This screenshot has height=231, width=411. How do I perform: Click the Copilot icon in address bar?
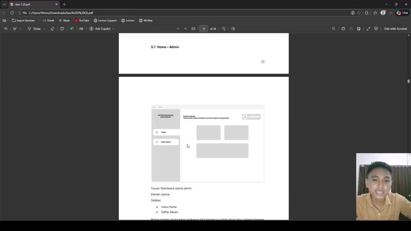353,13
